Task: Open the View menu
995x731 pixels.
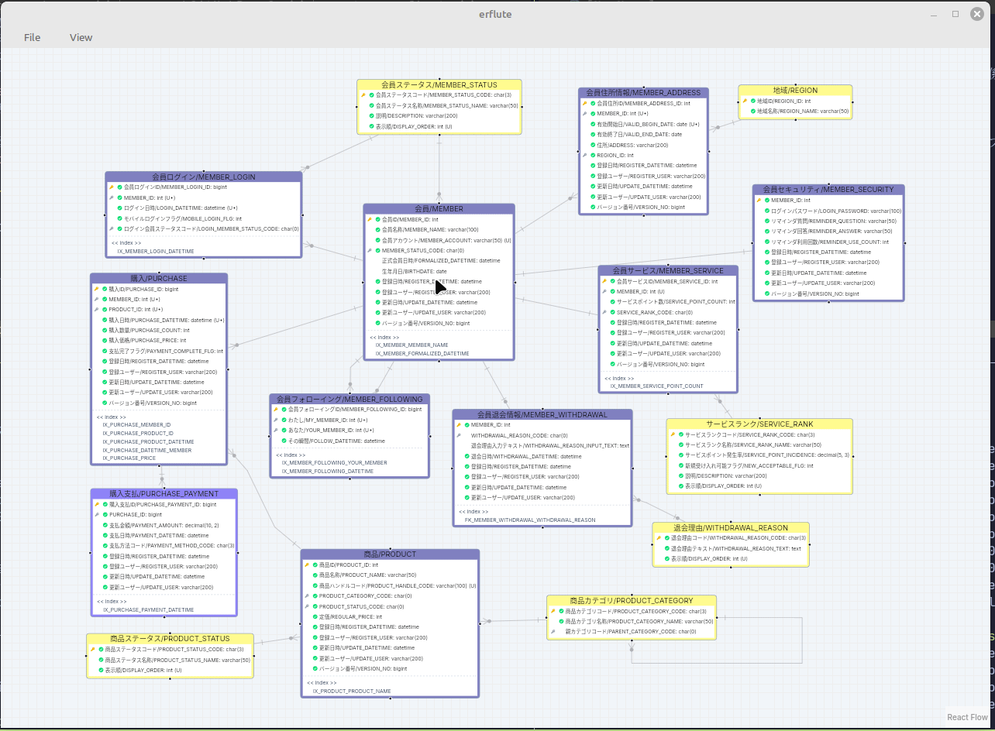Action: click(81, 37)
